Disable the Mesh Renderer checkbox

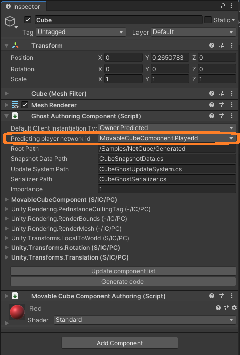point(25,105)
